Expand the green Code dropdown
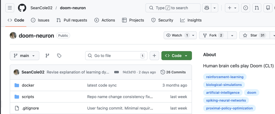This screenshot has width=275, height=114. pos(176,56)
